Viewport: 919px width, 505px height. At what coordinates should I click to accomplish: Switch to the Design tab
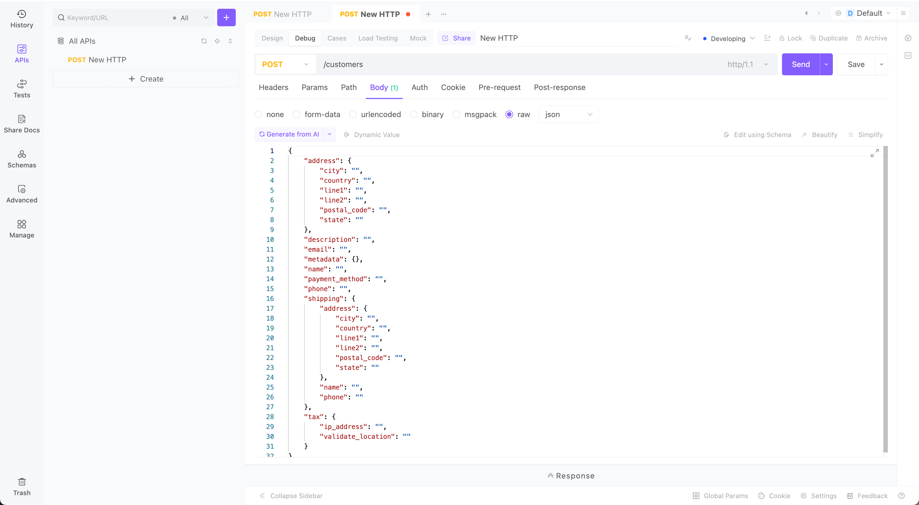click(x=272, y=38)
